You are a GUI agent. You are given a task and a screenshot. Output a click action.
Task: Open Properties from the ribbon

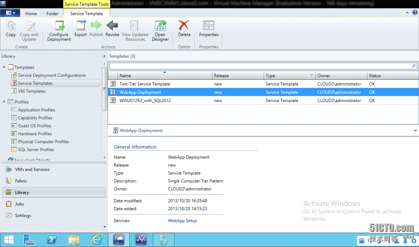209,28
